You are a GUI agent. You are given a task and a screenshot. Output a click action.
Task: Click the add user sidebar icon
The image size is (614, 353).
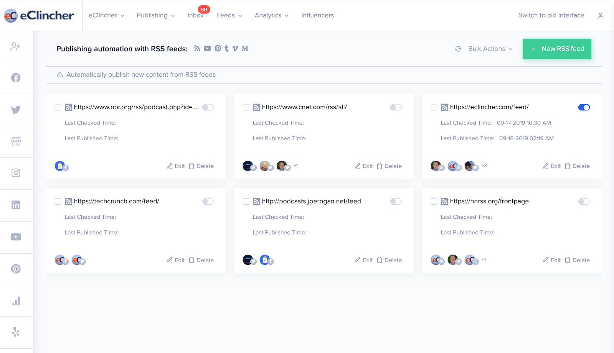pyautogui.click(x=15, y=46)
